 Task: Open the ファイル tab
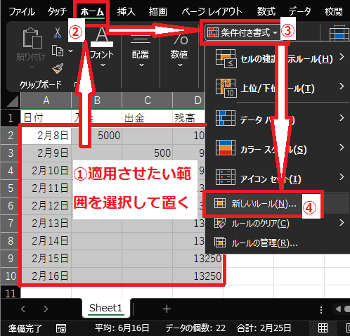(22, 11)
